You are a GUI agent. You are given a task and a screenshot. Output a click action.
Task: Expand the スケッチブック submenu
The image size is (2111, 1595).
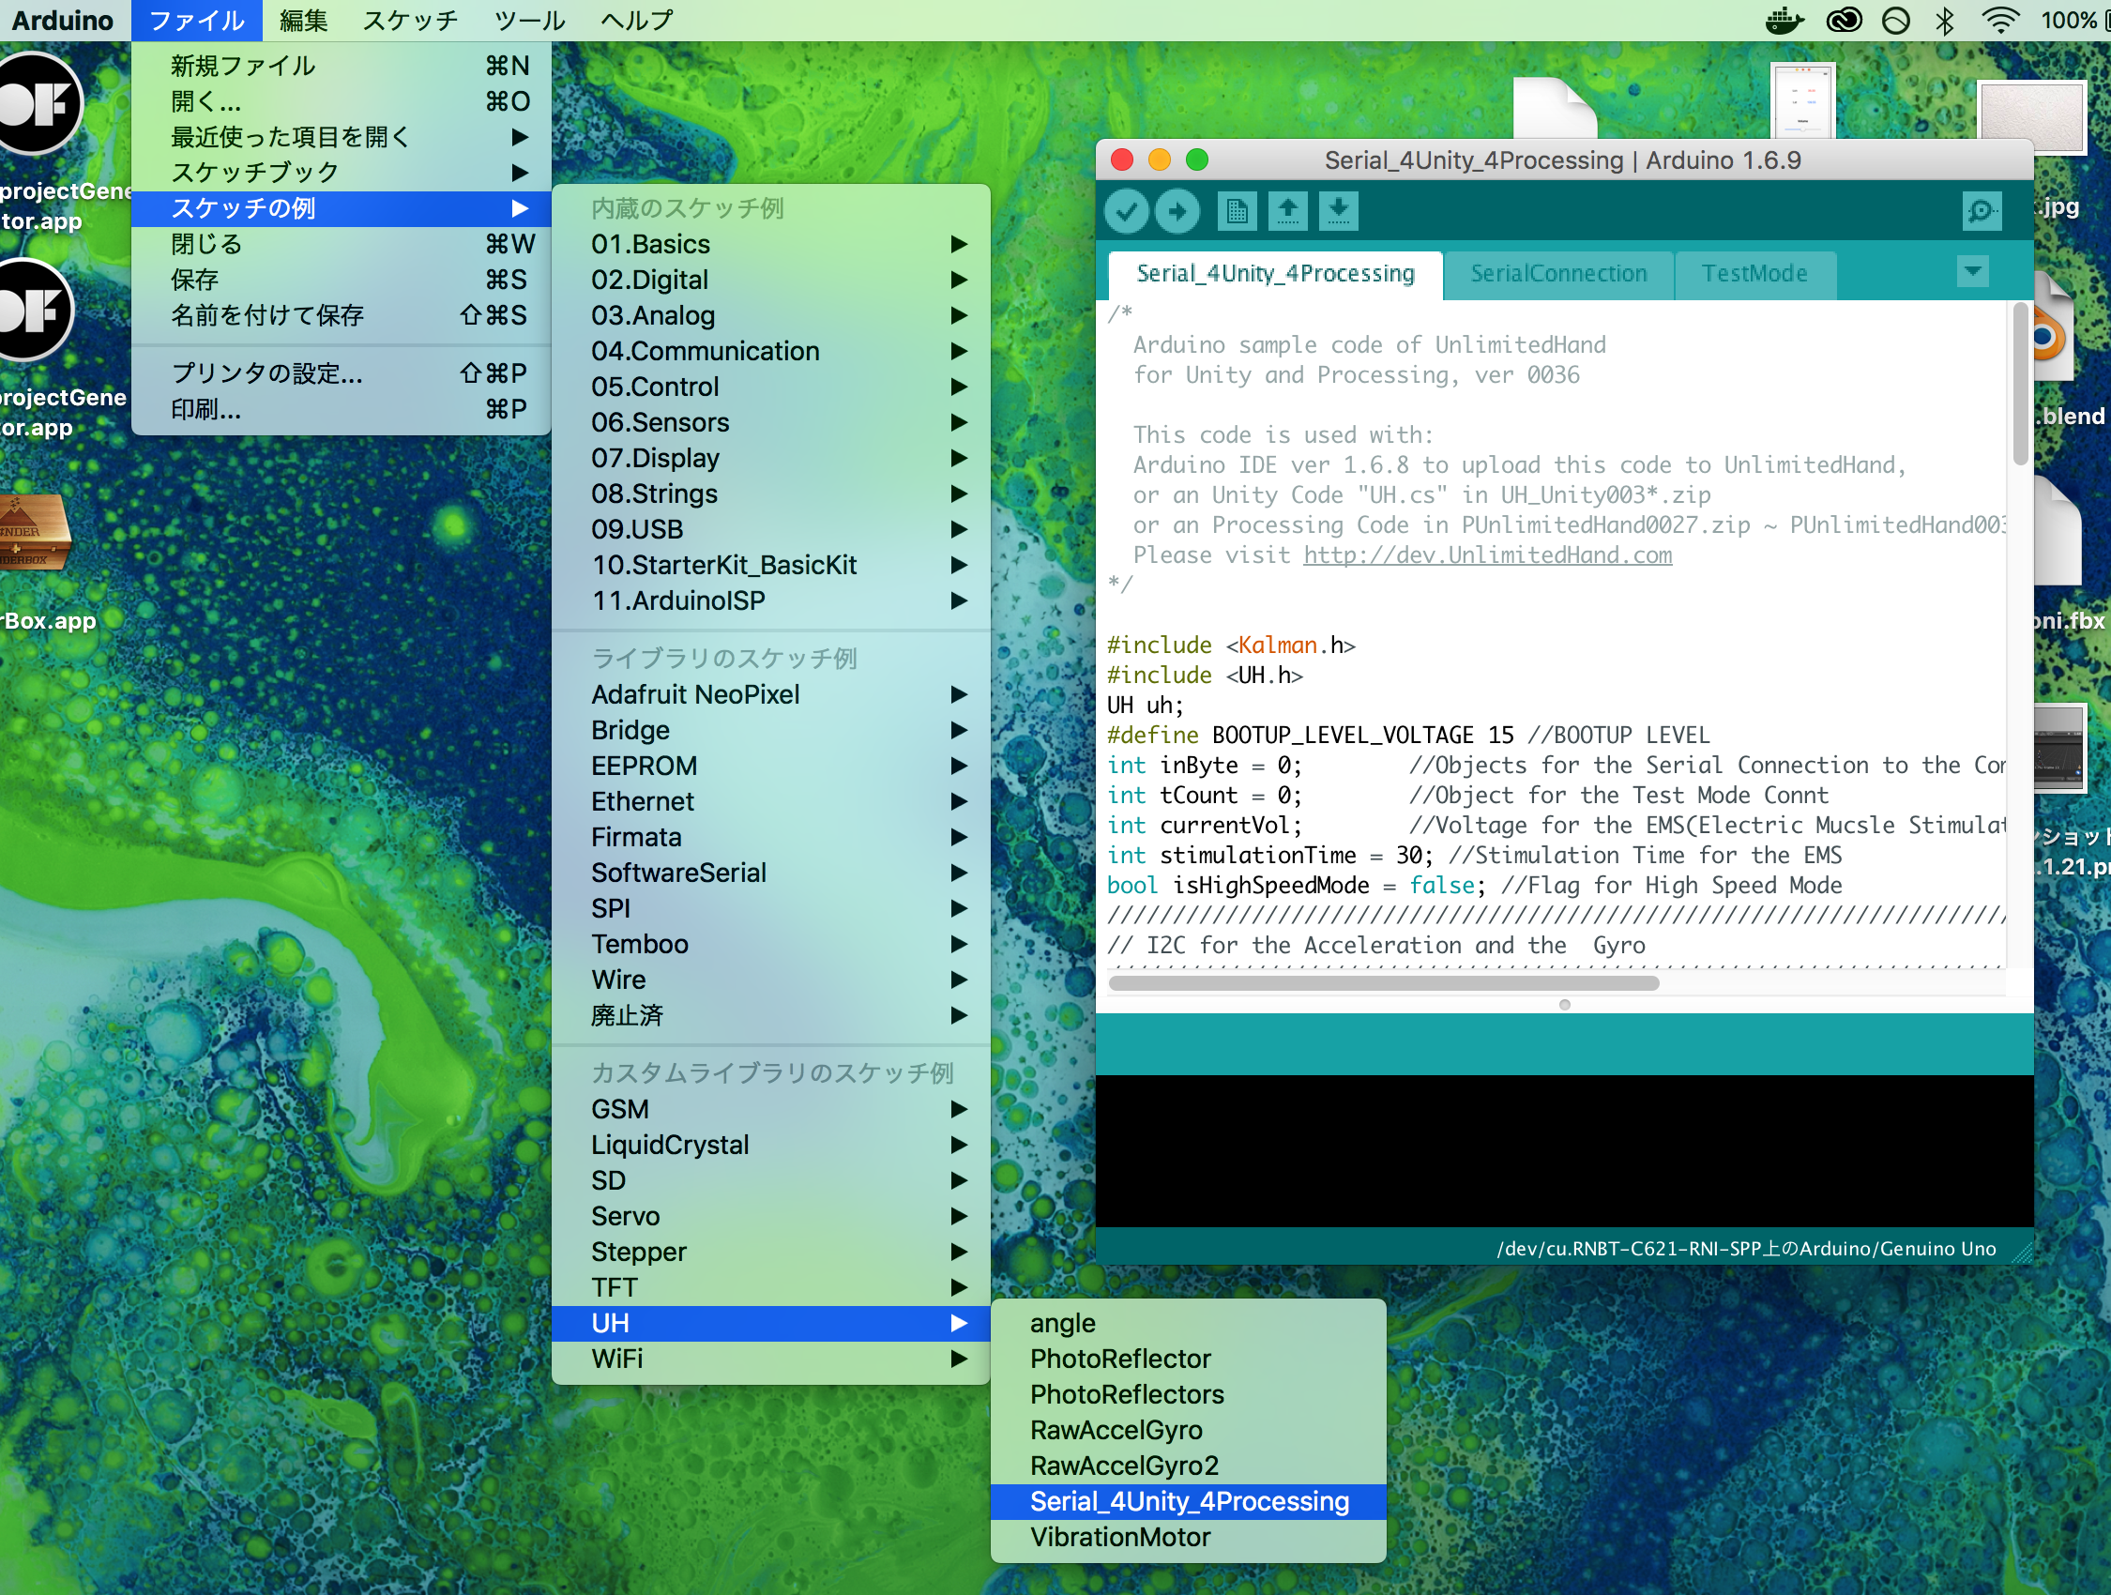pyautogui.click(x=342, y=173)
